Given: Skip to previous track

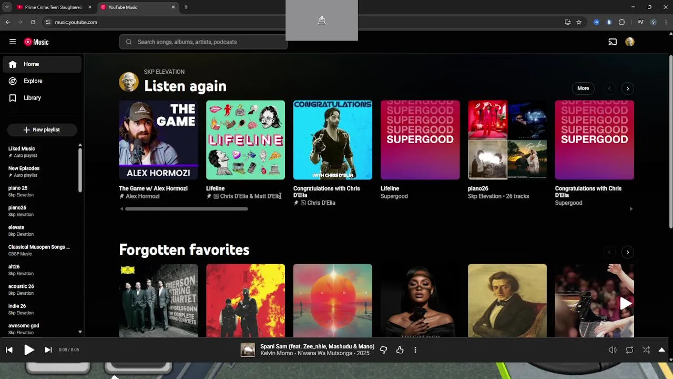Looking at the screenshot, I should (x=9, y=350).
